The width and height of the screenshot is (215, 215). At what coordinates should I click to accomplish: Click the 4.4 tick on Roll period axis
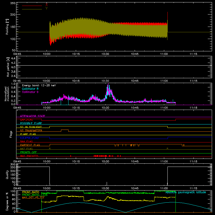coord(13,58)
